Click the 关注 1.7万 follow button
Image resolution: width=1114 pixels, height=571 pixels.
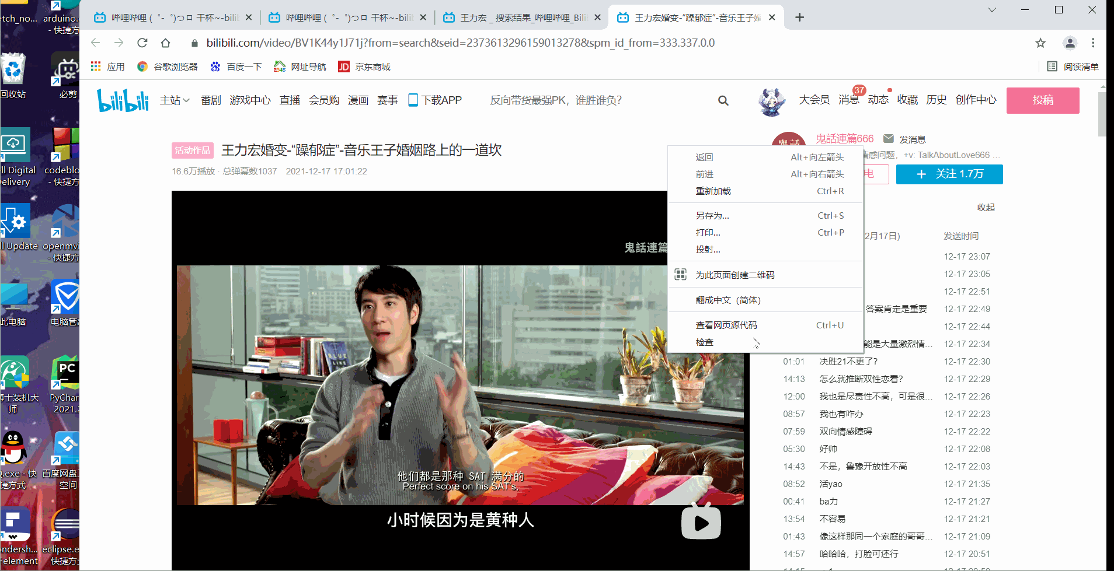[949, 174]
